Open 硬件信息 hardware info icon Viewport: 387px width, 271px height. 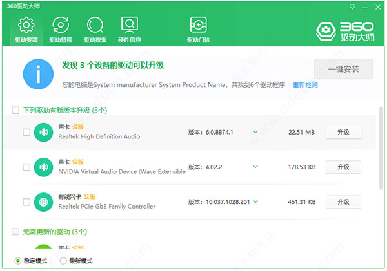click(130, 30)
